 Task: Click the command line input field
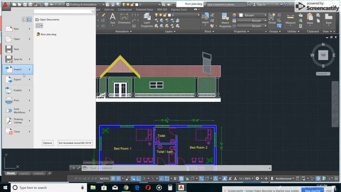pyautogui.click(x=176, y=168)
